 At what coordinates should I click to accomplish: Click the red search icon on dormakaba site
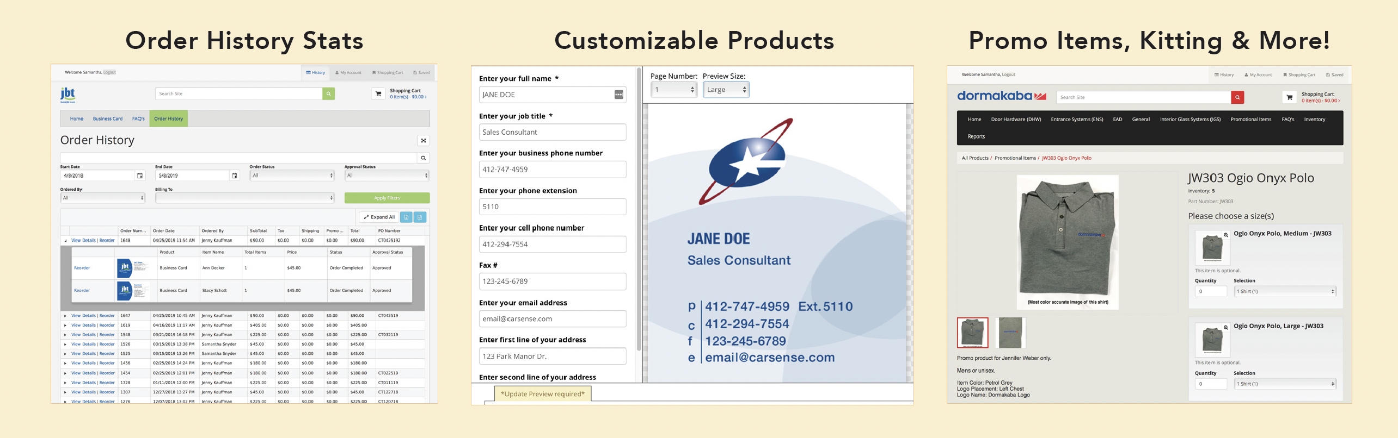[x=1237, y=97]
